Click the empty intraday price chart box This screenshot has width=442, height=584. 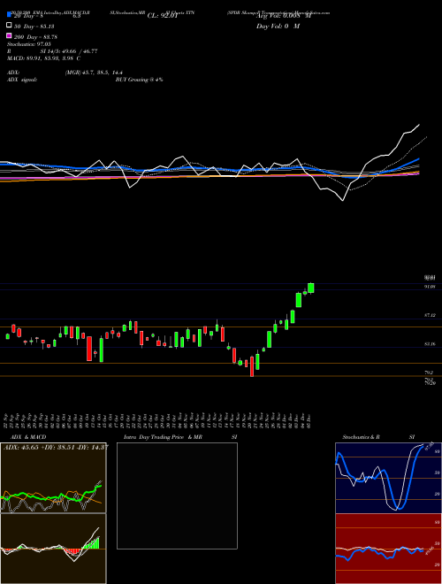[177, 496]
